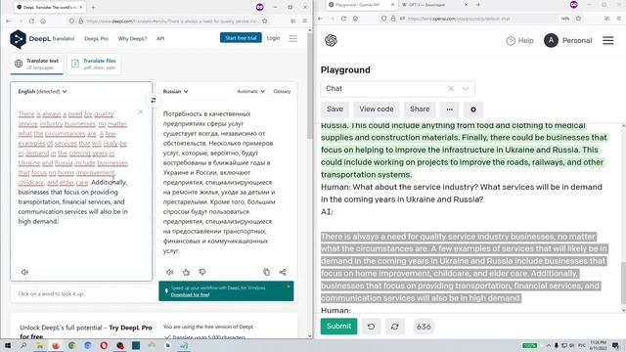Open the API menu item in DeepL

160,39
